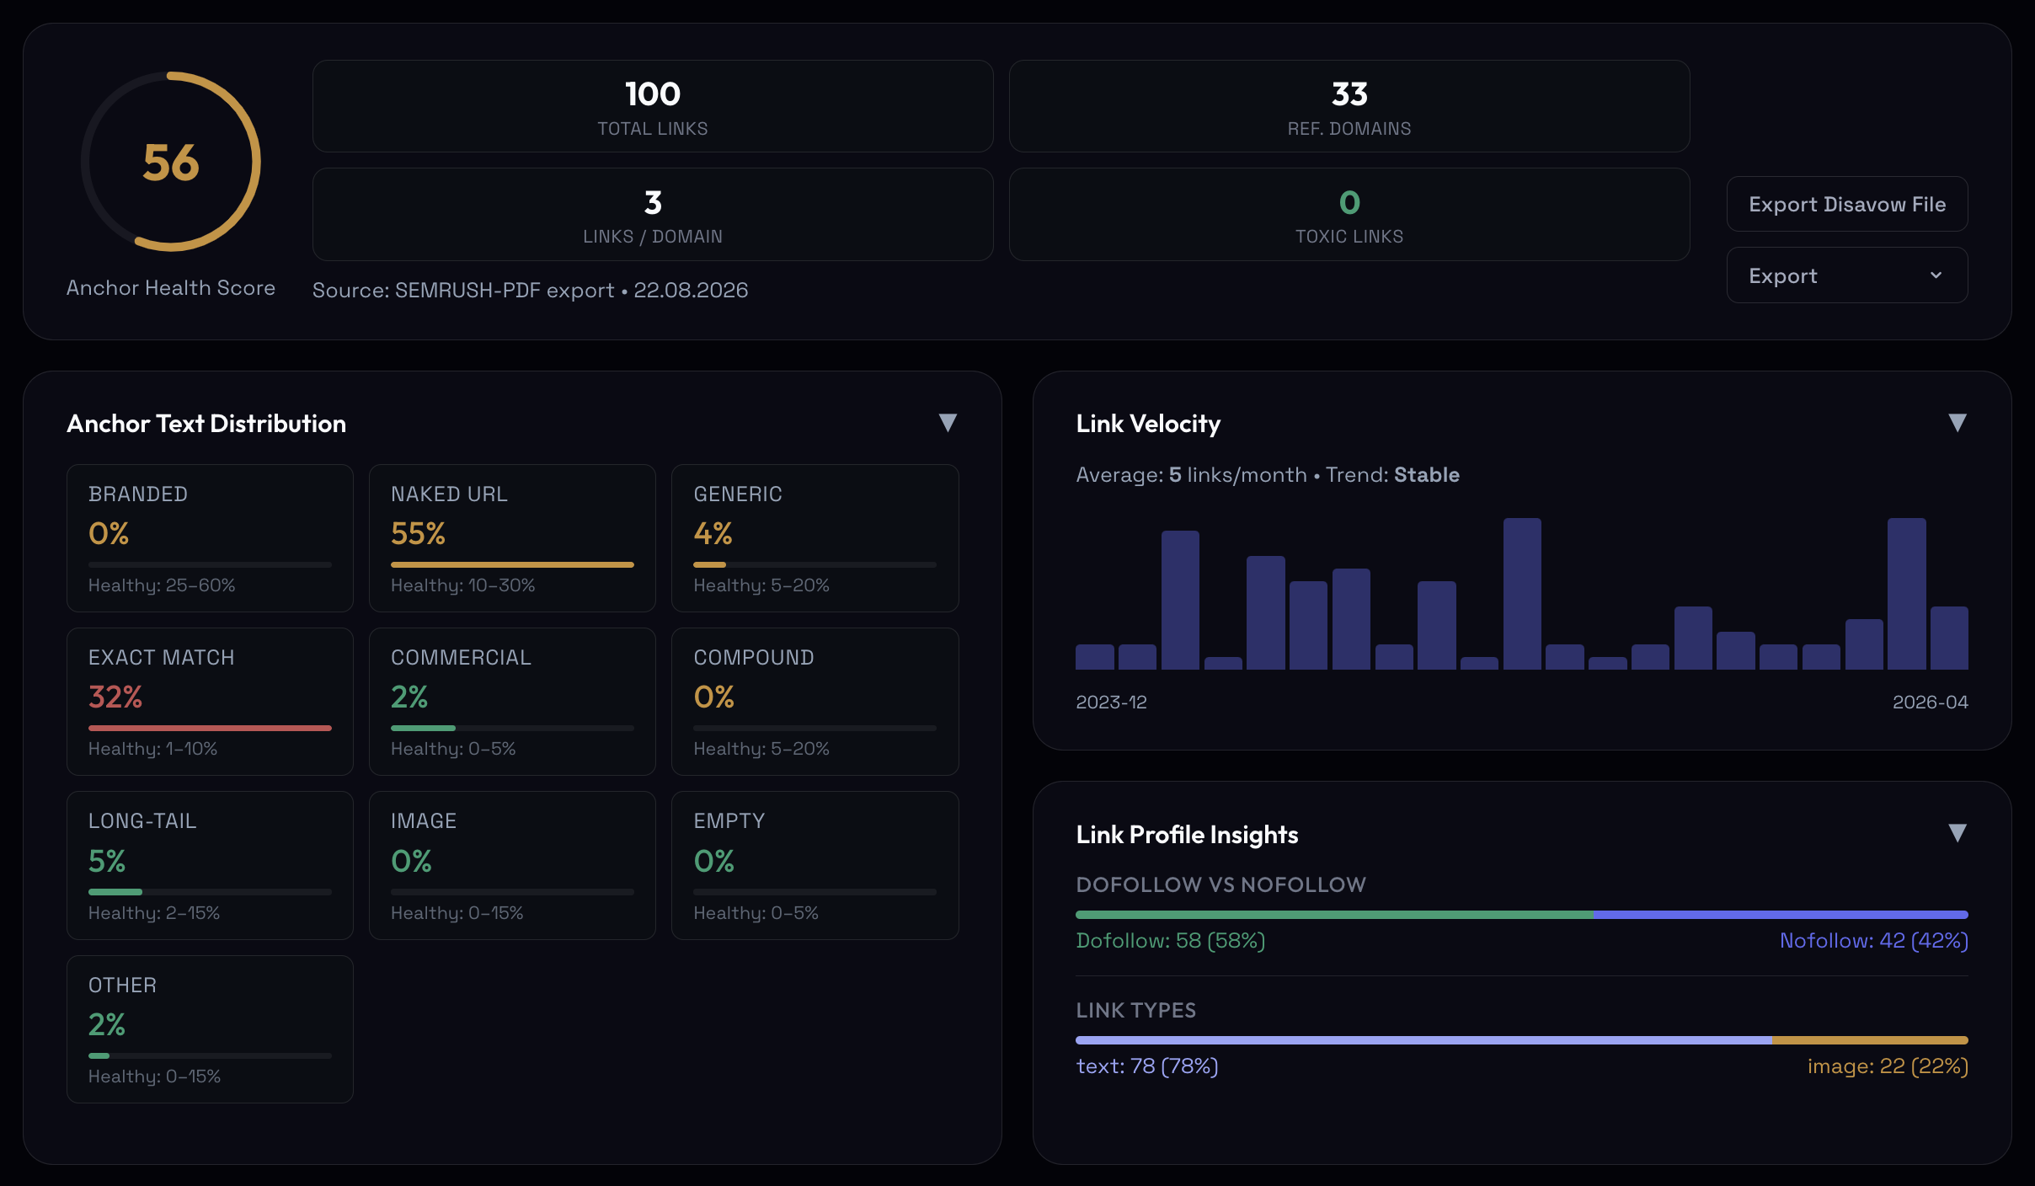Image resolution: width=2035 pixels, height=1186 pixels.
Task: Open the Image anchor card
Action: (x=512, y=865)
